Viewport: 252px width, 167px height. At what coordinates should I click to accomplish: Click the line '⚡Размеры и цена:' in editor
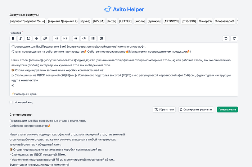pos(24,94)
